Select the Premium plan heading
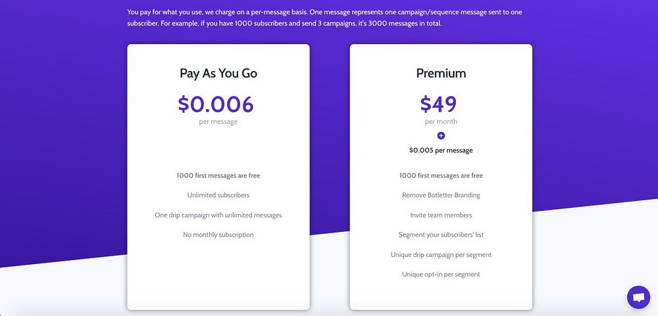This screenshot has width=658, height=316. click(x=441, y=74)
